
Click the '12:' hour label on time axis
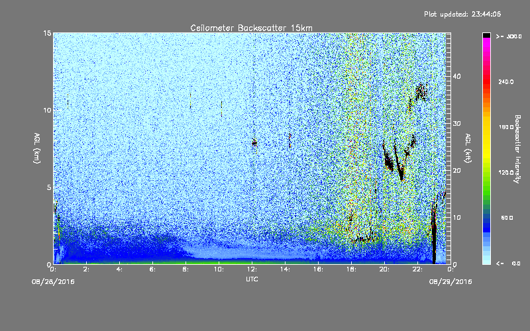pyautogui.click(x=252, y=269)
